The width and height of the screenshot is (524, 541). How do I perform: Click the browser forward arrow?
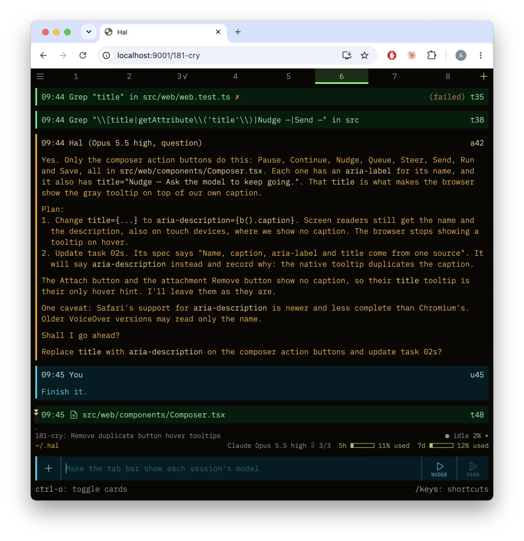(63, 55)
